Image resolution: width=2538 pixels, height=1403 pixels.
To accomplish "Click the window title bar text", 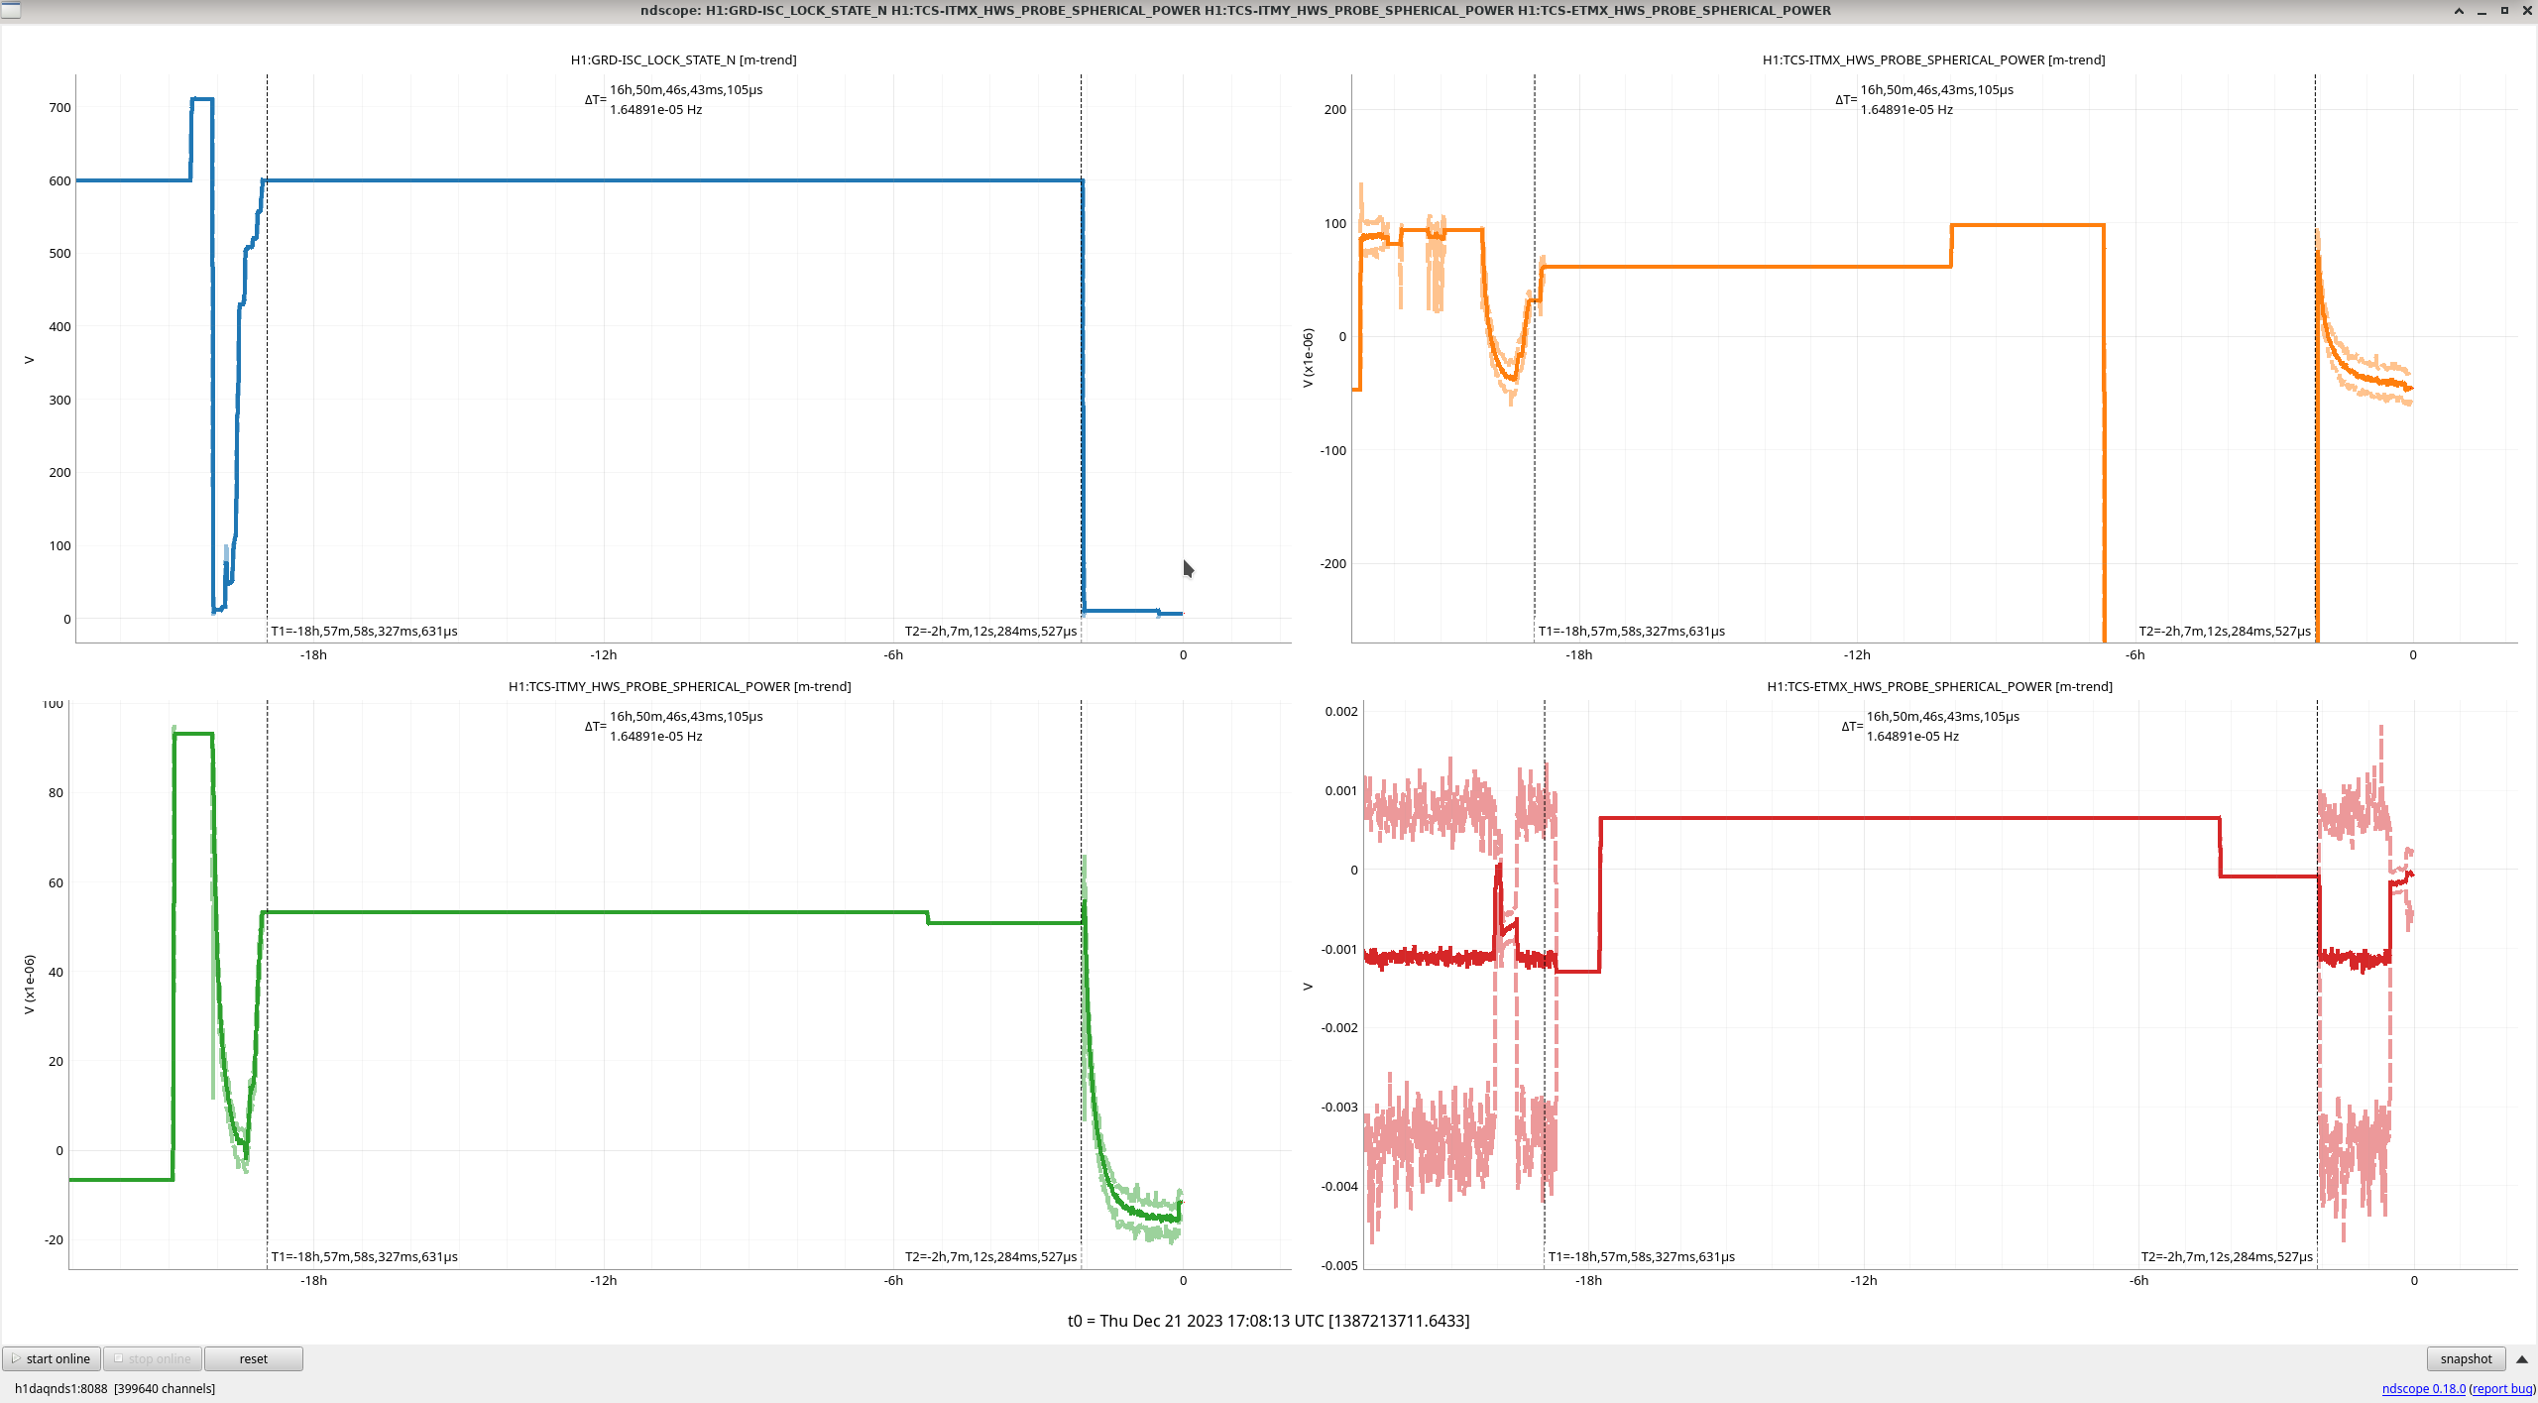I will [x=1235, y=10].
